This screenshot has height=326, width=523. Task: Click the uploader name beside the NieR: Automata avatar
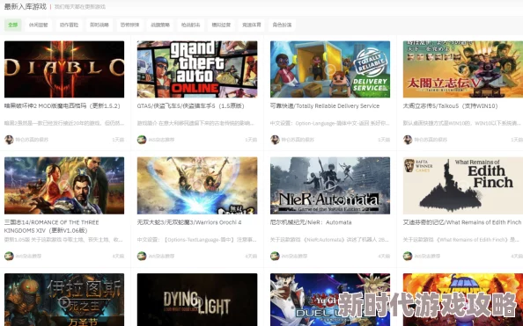click(x=295, y=256)
